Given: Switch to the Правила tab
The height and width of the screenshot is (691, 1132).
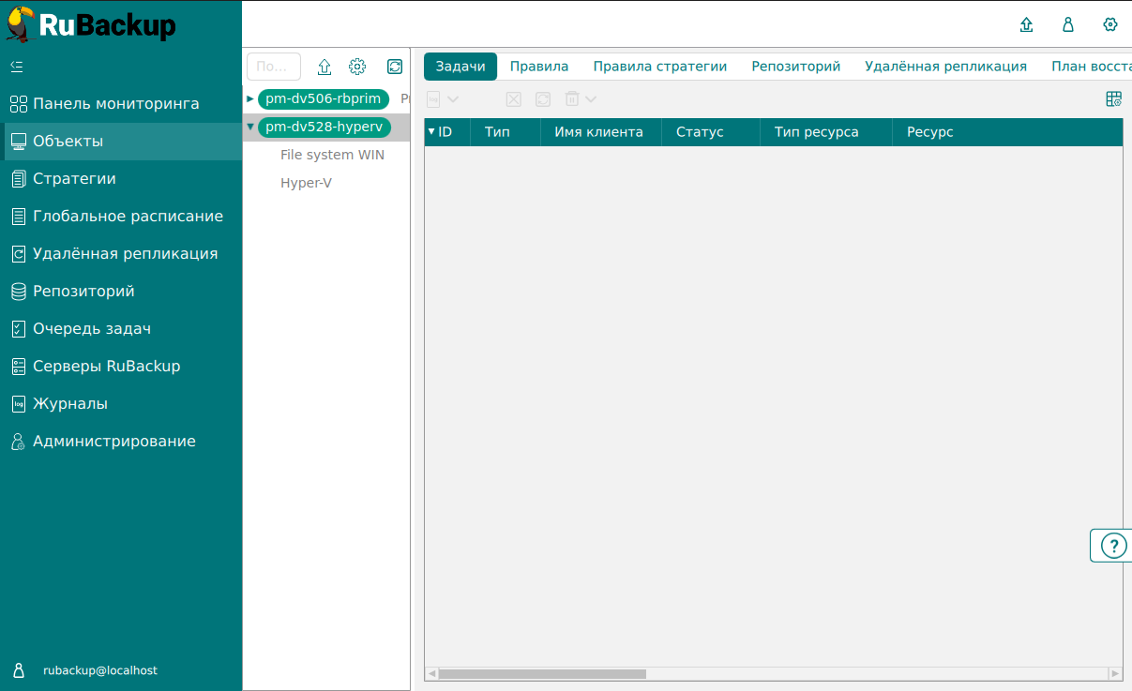Looking at the screenshot, I should point(539,66).
